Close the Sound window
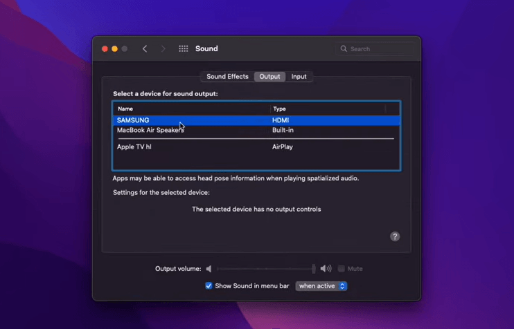Image resolution: width=514 pixels, height=329 pixels. [105, 49]
